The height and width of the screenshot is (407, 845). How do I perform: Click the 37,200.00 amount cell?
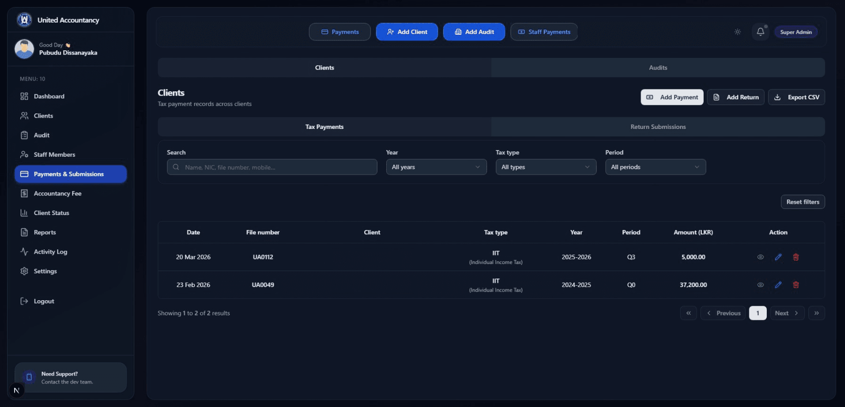693,285
